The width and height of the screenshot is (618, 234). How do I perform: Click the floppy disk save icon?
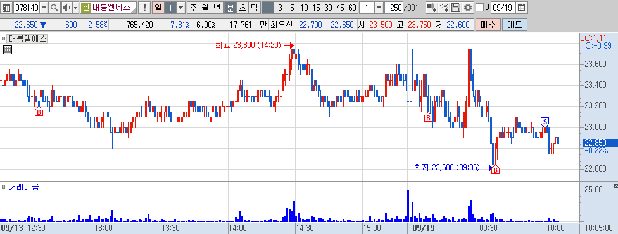point(456,7)
